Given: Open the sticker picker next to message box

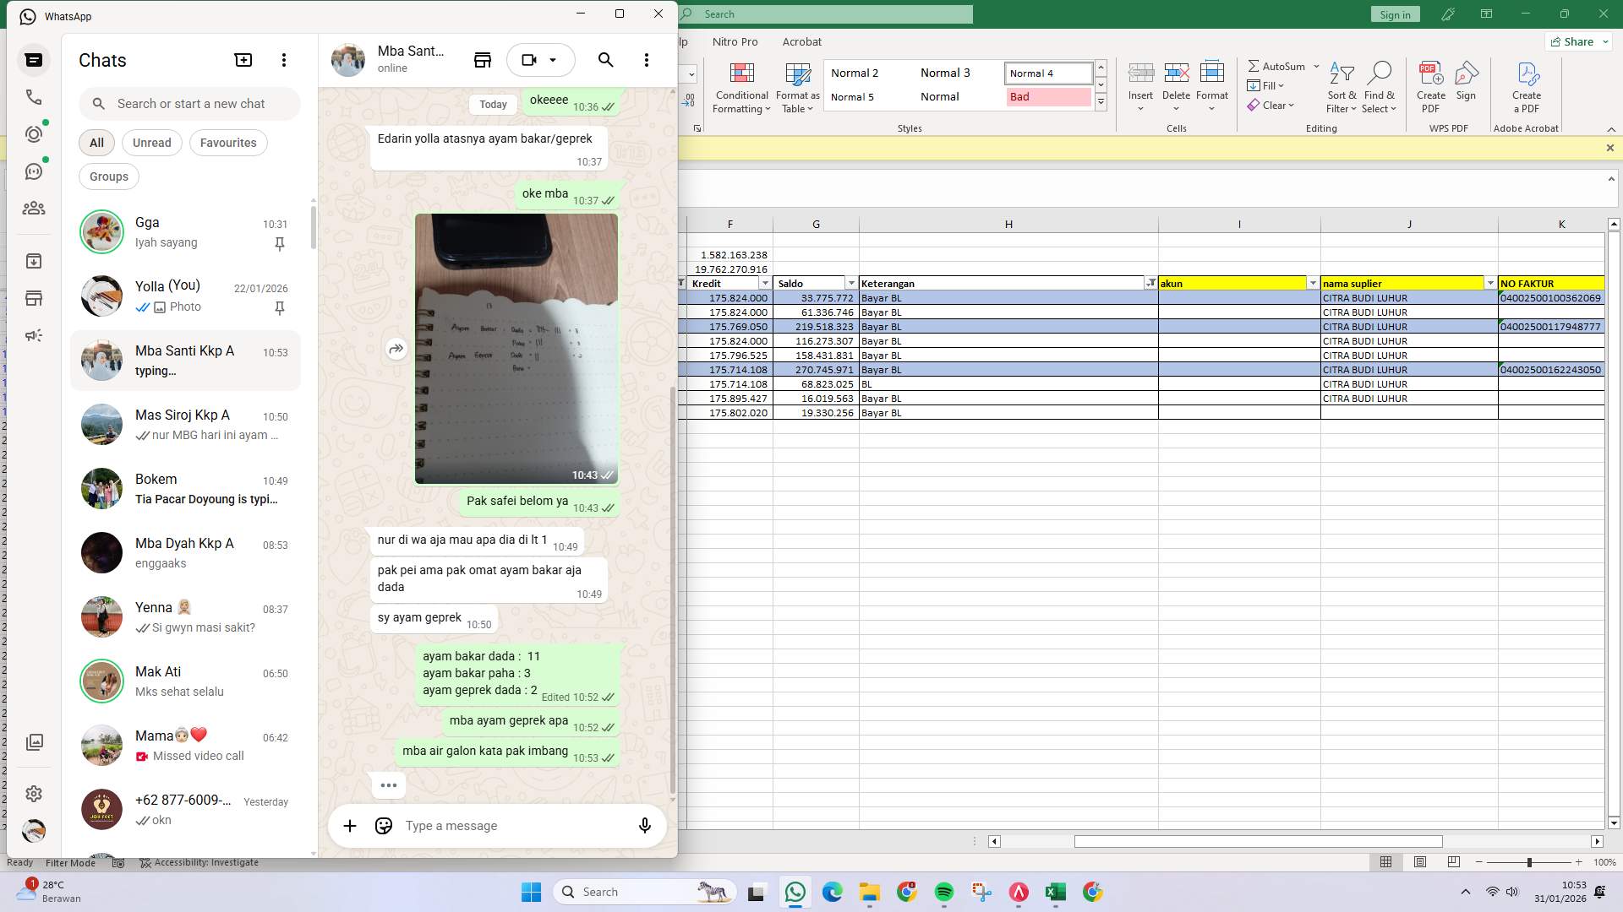Looking at the screenshot, I should point(383,825).
